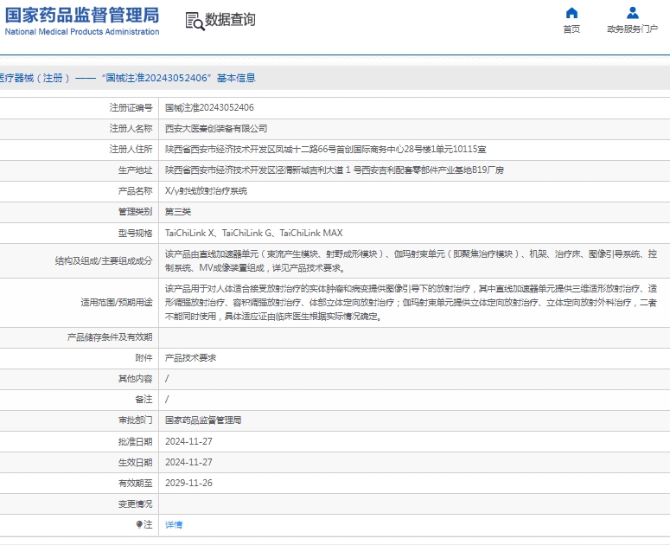This screenshot has height=545, width=670.
Task: Click the 有效期至 row label
Action: click(135, 483)
